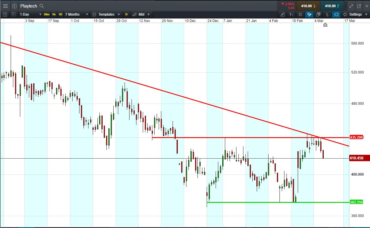The image size is (370, 228).
Task: Click the 17 Sep date label
Action: click(53, 21)
